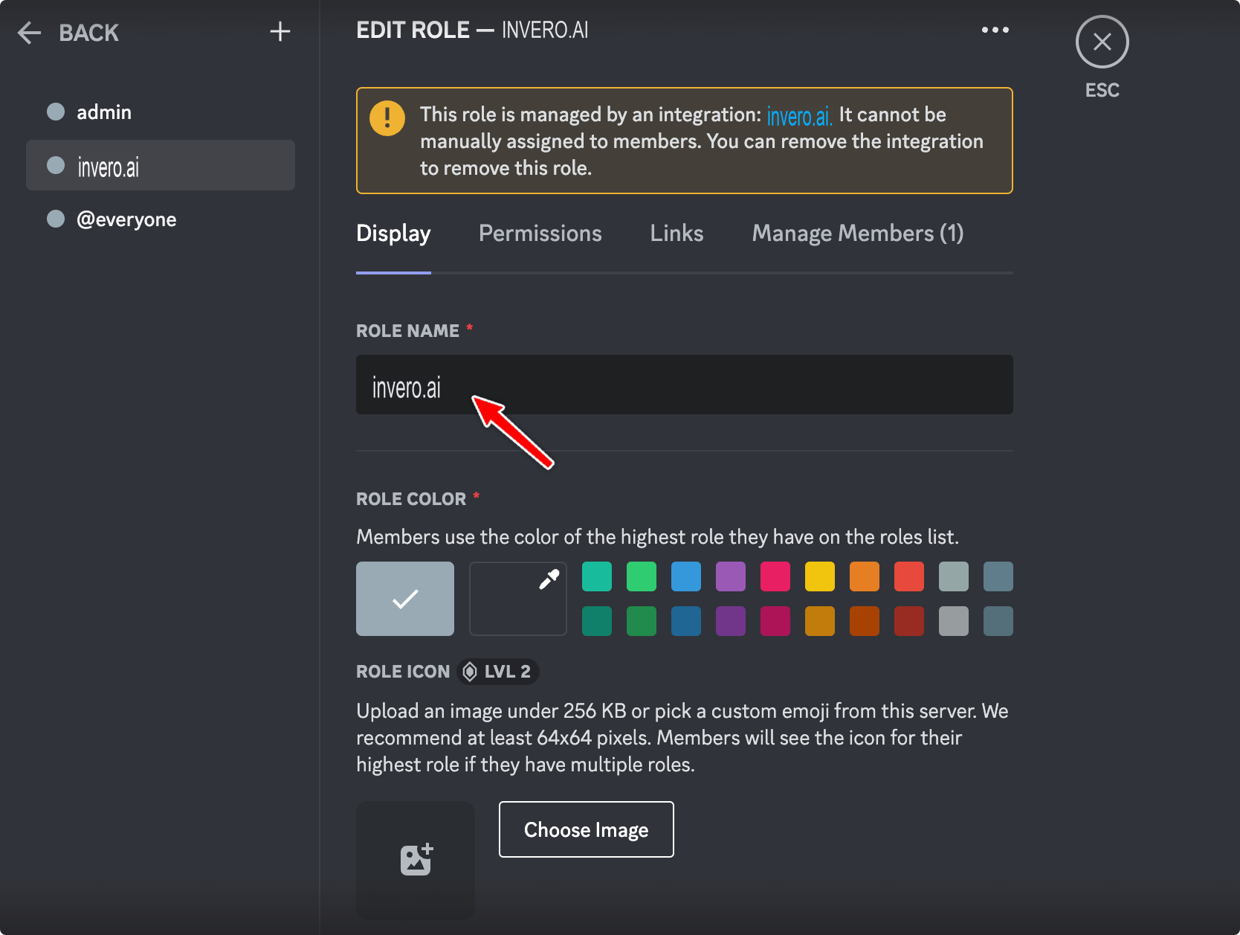Switch to the Display tab
The width and height of the screenshot is (1240, 935).
(393, 234)
